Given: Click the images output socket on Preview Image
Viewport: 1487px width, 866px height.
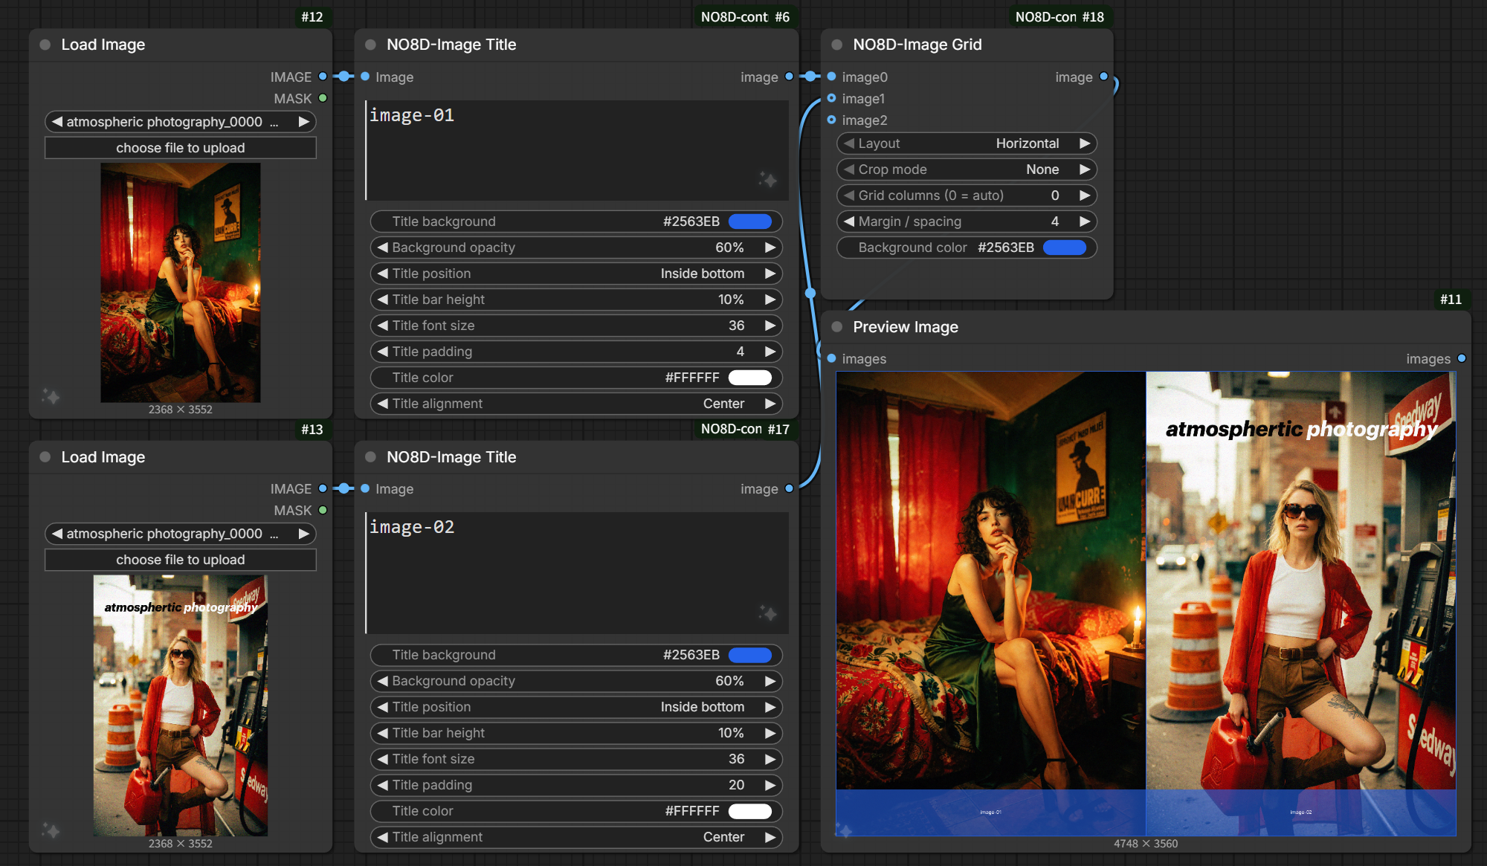Looking at the screenshot, I should click(1462, 358).
